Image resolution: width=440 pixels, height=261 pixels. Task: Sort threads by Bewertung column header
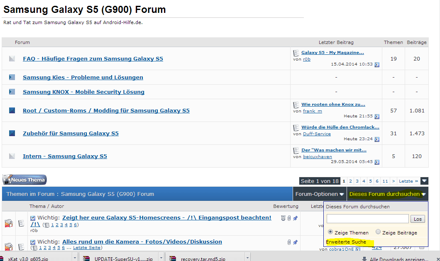pyautogui.click(x=286, y=206)
